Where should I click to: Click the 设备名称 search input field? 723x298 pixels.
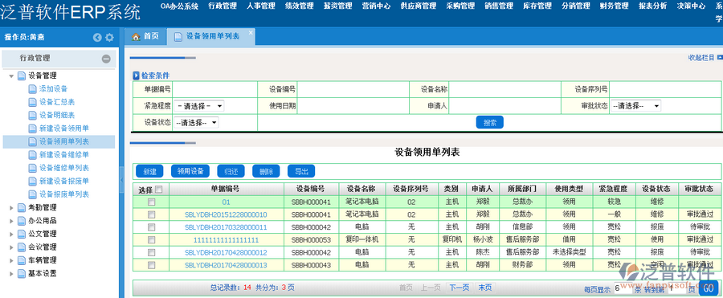(505, 89)
